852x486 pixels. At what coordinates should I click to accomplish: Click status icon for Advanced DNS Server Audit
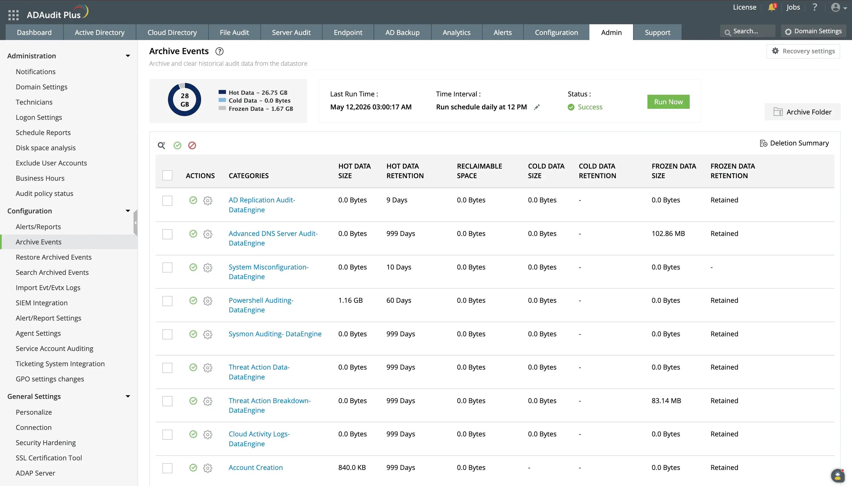click(x=193, y=234)
